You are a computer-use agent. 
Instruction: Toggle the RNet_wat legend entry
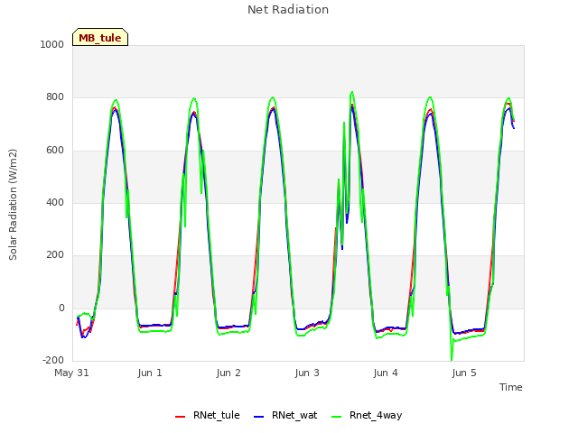pyautogui.click(x=285, y=415)
